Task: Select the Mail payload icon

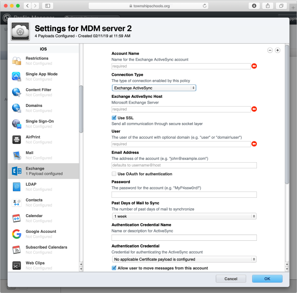Action: (16, 155)
